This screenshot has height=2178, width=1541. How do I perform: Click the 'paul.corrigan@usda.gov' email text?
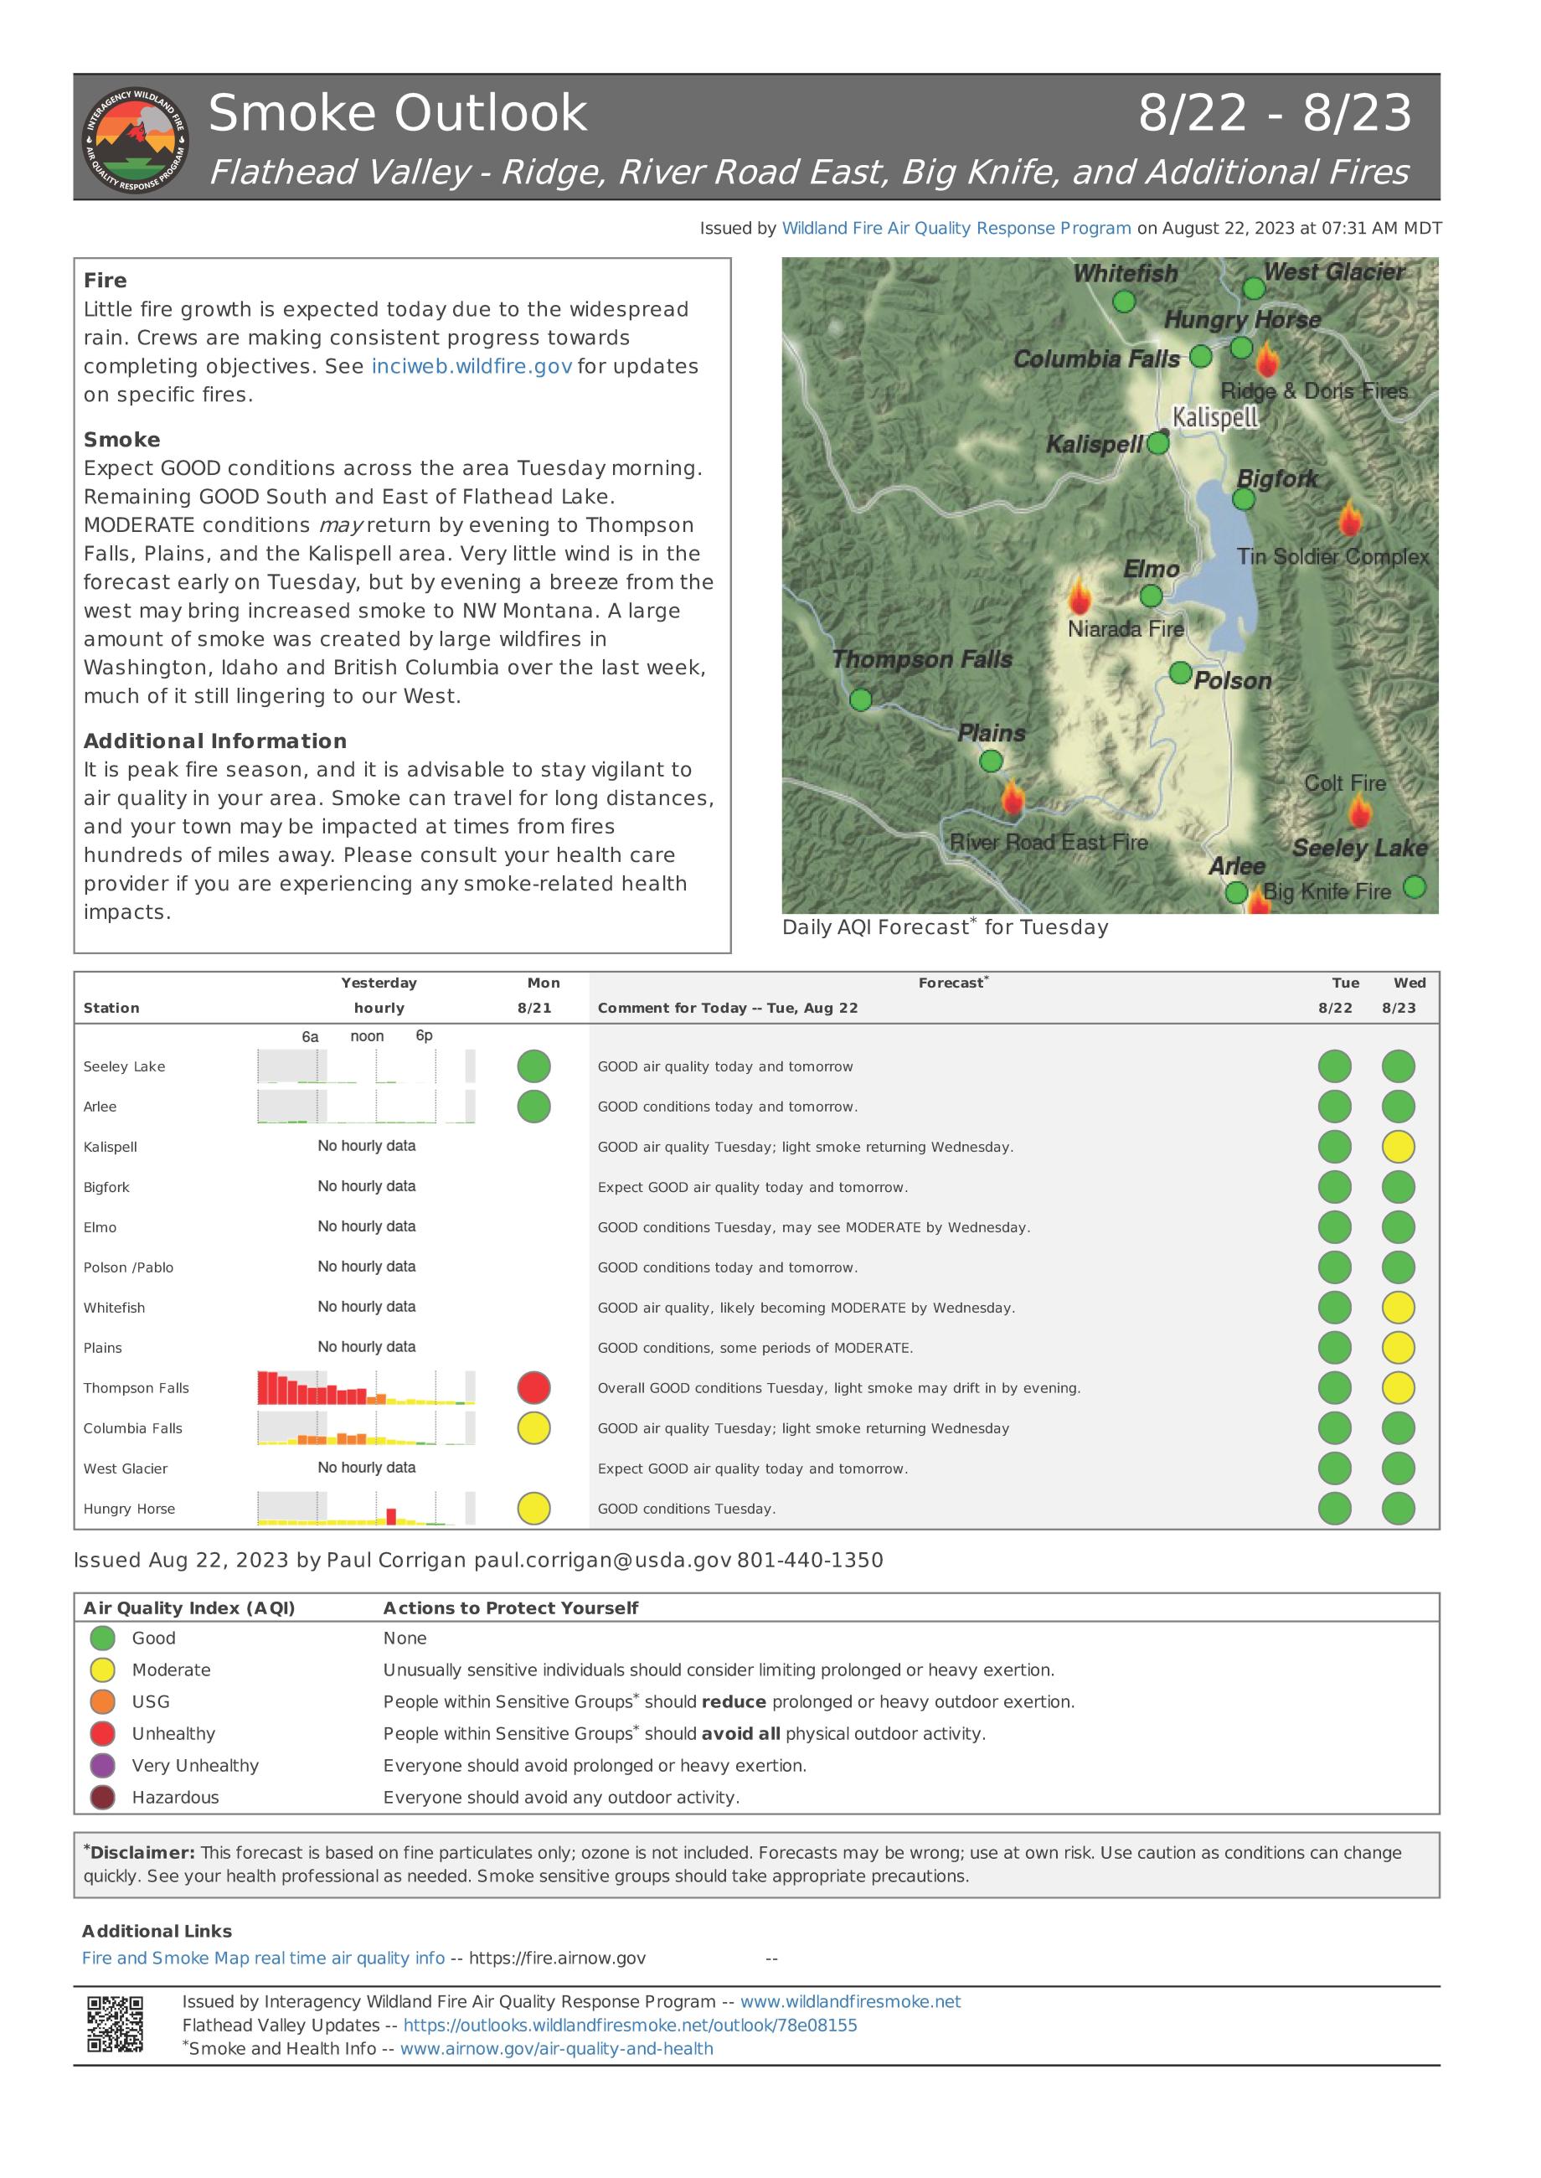602,1560
